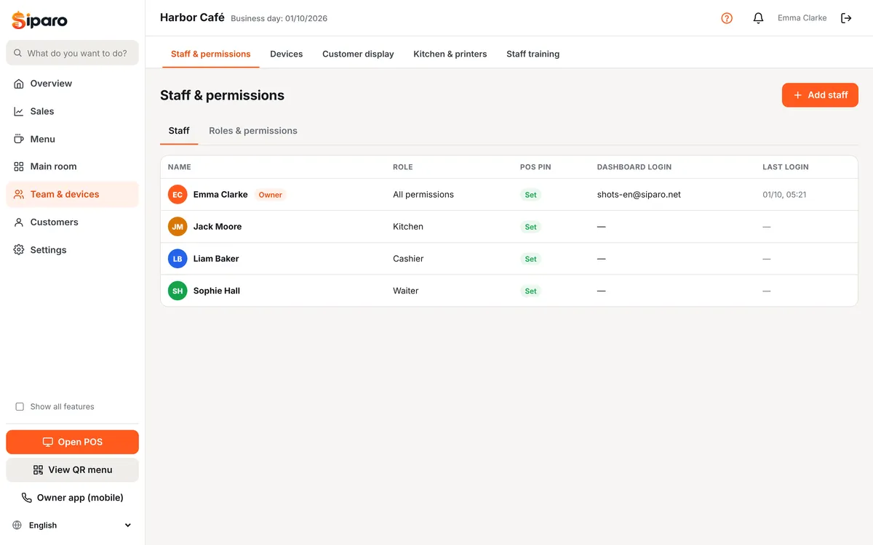Click Emma Clarke's last login 01/10, 05:21
The width and height of the screenshot is (873, 545).
pos(784,195)
